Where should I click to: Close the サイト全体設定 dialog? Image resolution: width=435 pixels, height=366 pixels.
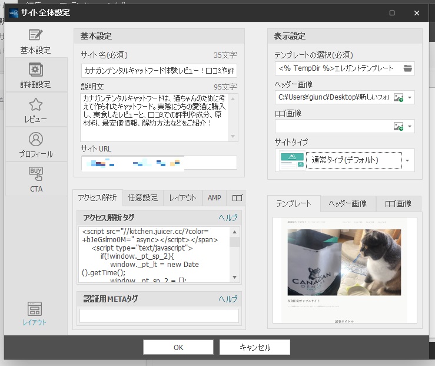(x=417, y=13)
